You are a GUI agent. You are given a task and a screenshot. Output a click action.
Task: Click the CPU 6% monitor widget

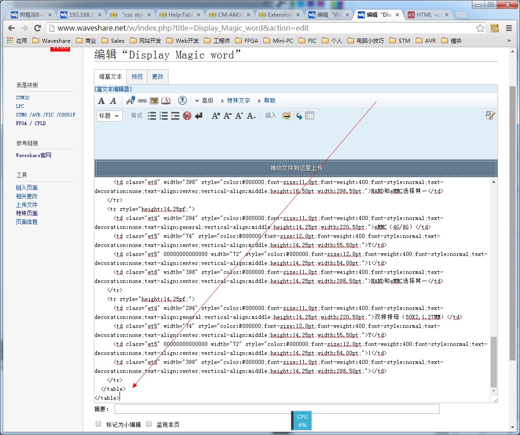coord(302,421)
